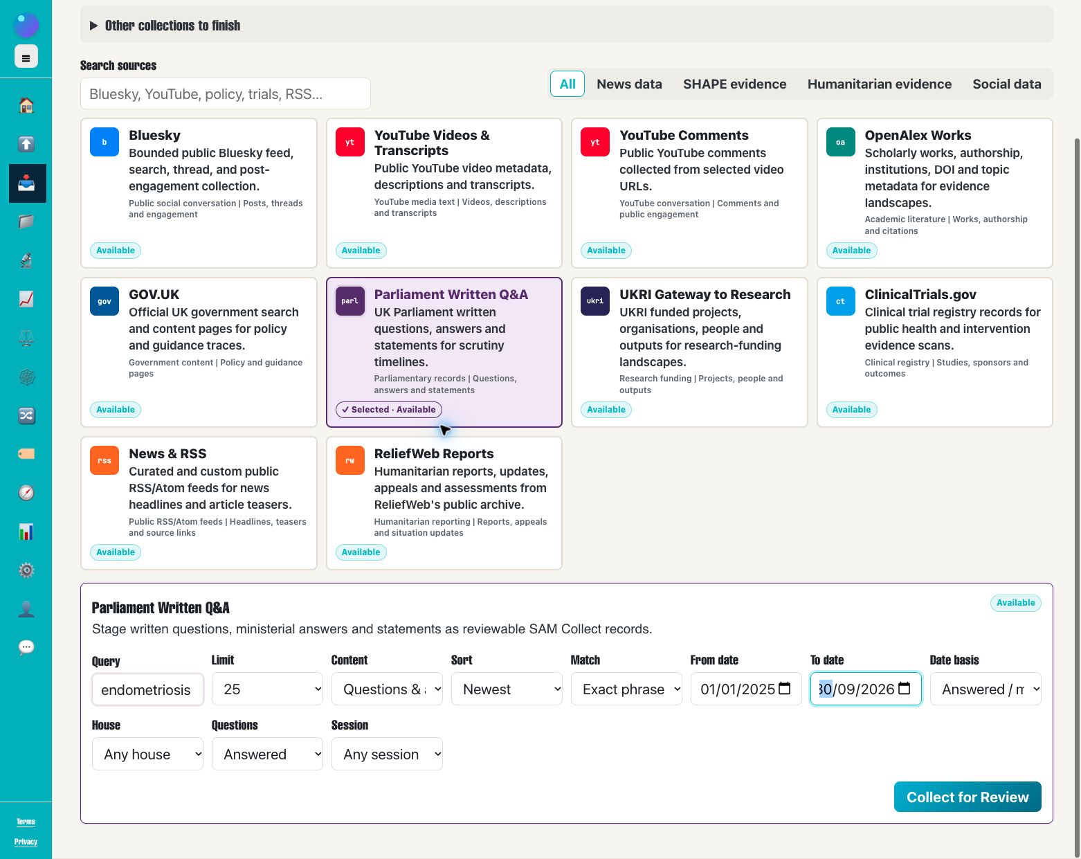Open the microscope icon in sidebar
The image size is (1081, 859).
coord(26,260)
